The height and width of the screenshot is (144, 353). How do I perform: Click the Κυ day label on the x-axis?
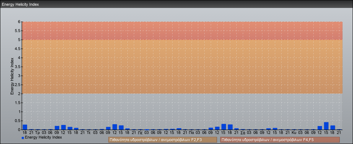click(294, 133)
